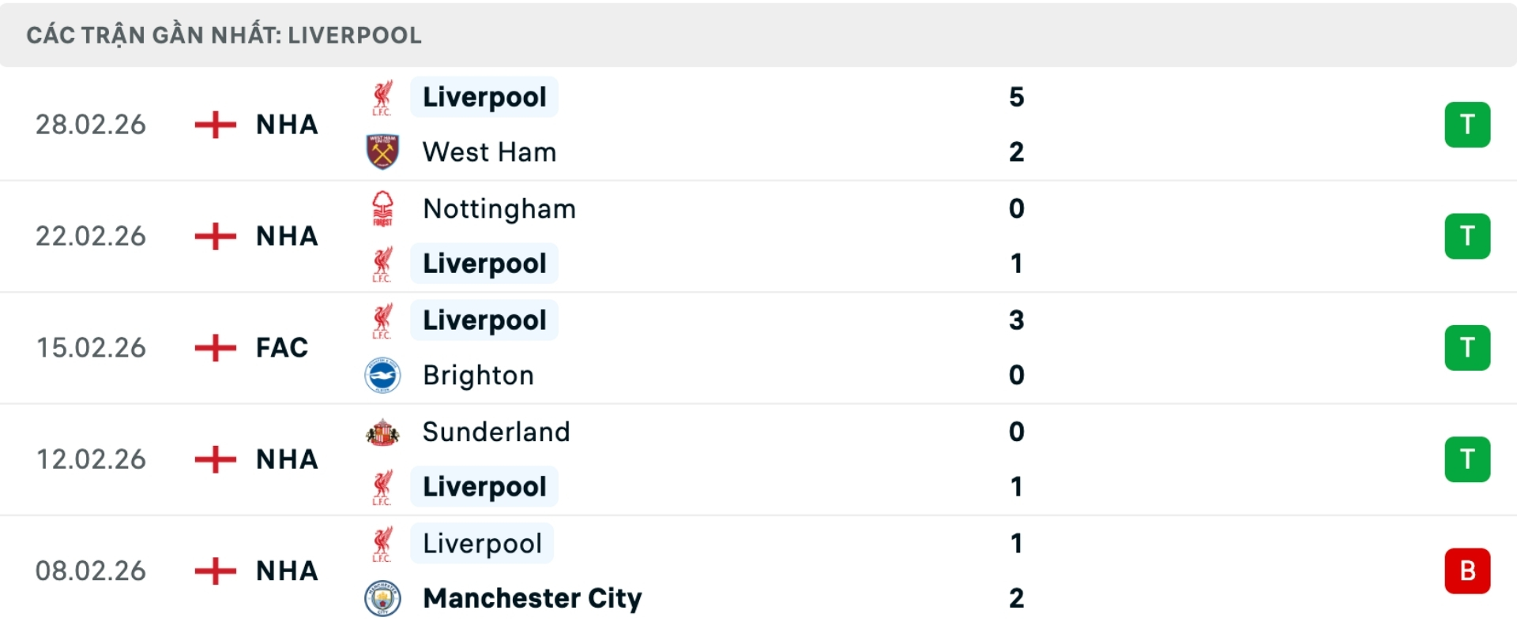Expand the Liverpool vs Brighton match details
Viewport: 1517px width, 625px height.
coord(758,347)
